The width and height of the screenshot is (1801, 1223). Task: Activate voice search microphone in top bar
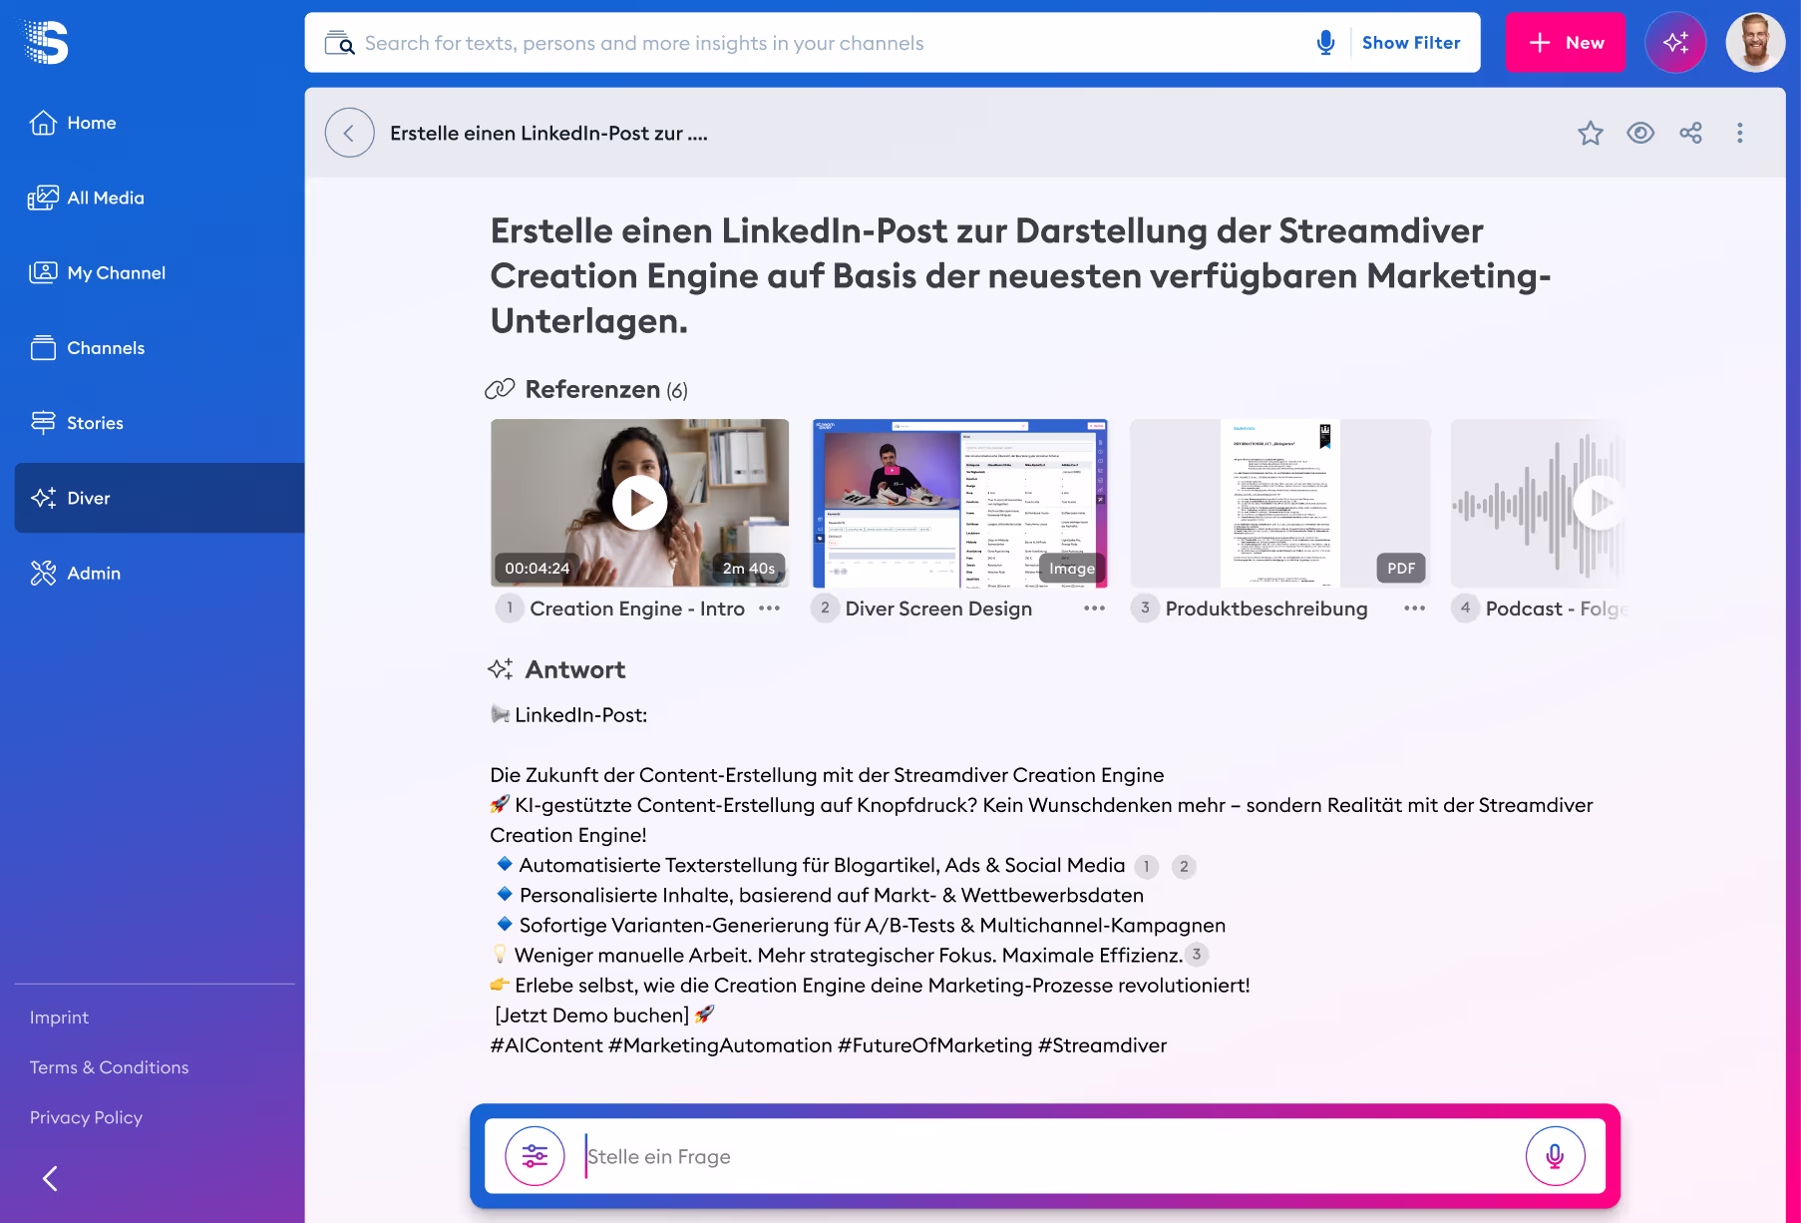1325,43
